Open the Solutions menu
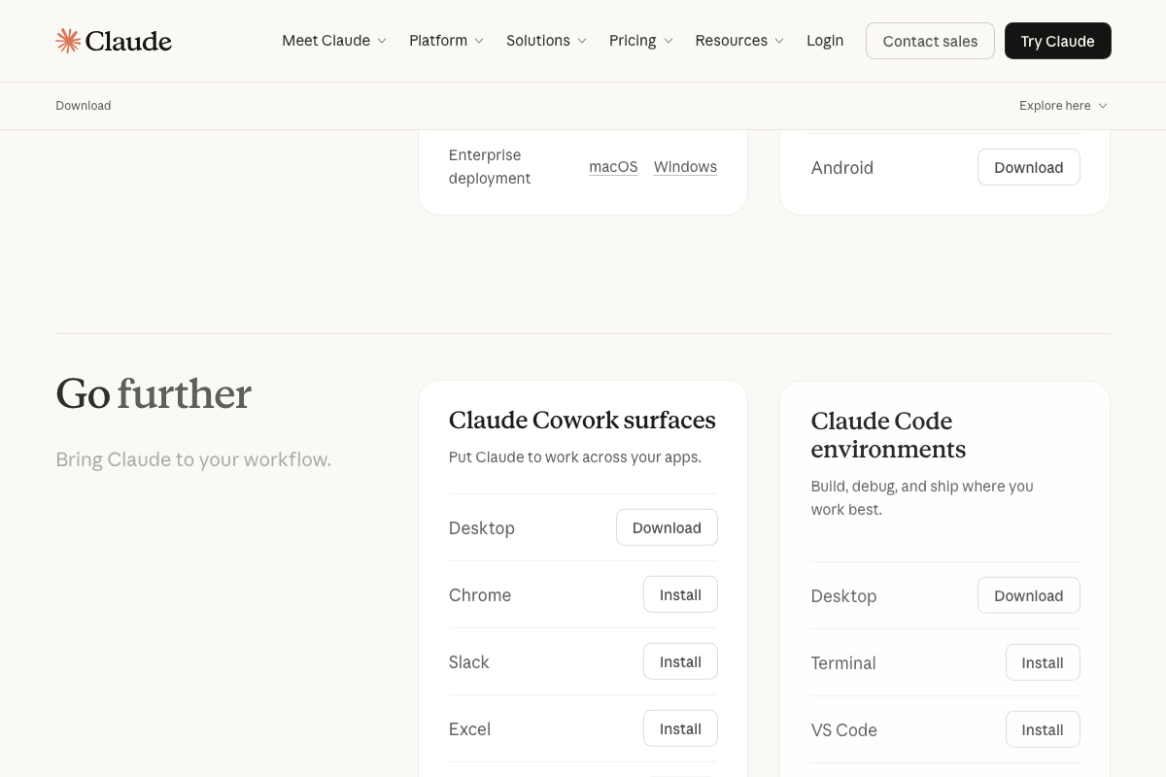 (546, 41)
